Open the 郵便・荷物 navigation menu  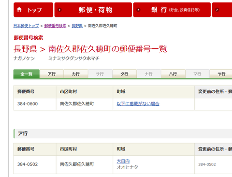[x=93, y=10]
